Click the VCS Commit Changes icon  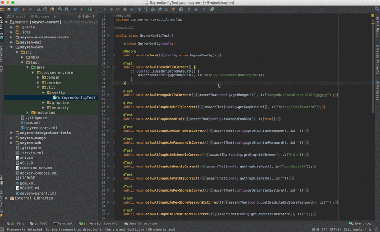[146, 9]
